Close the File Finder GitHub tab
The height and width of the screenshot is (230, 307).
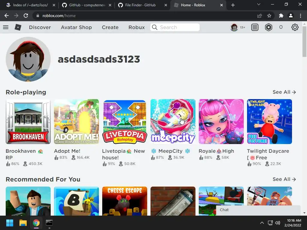coord(165,5)
